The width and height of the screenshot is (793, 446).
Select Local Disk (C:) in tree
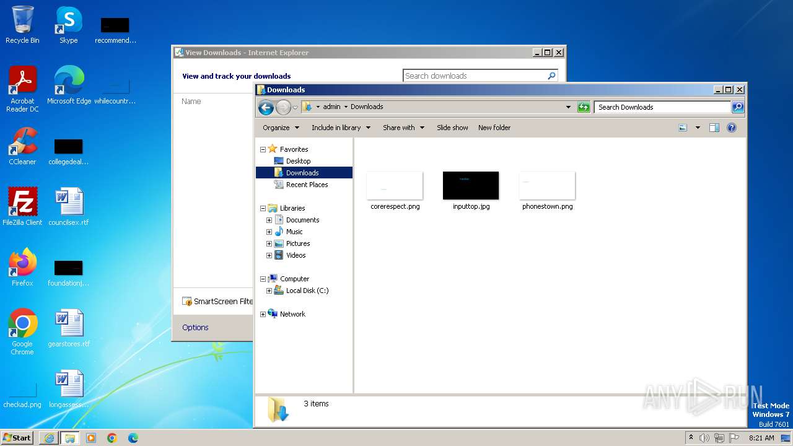click(x=307, y=291)
